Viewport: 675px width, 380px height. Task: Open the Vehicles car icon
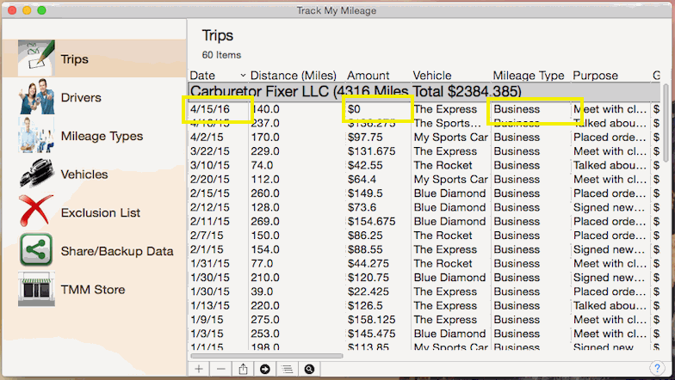pyautogui.click(x=36, y=174)
